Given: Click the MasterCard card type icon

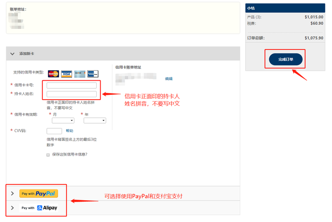Looking at the screenshot, I should pos(53,74).
